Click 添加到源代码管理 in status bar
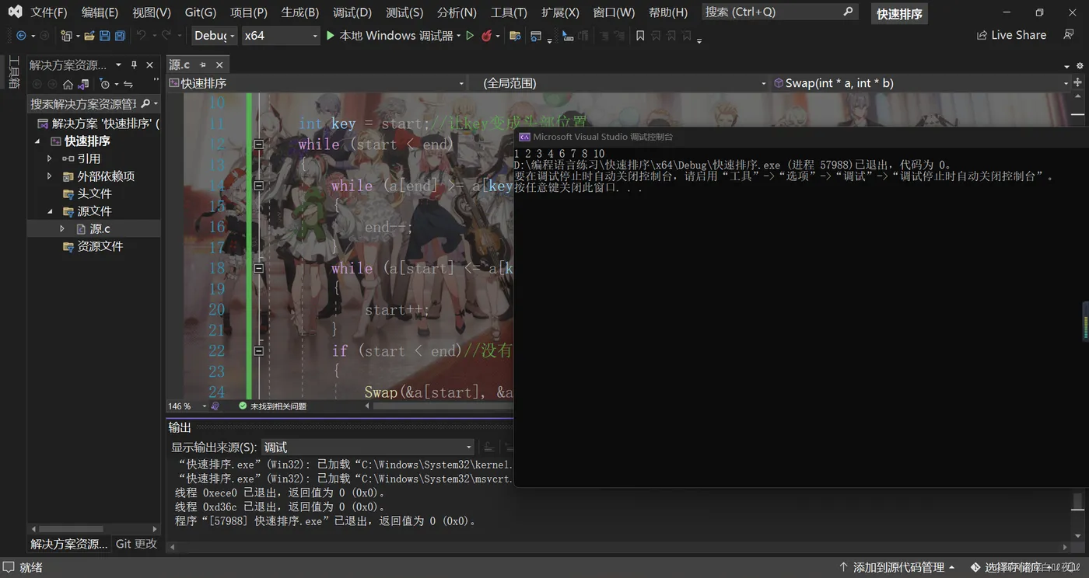 point(897,567)
